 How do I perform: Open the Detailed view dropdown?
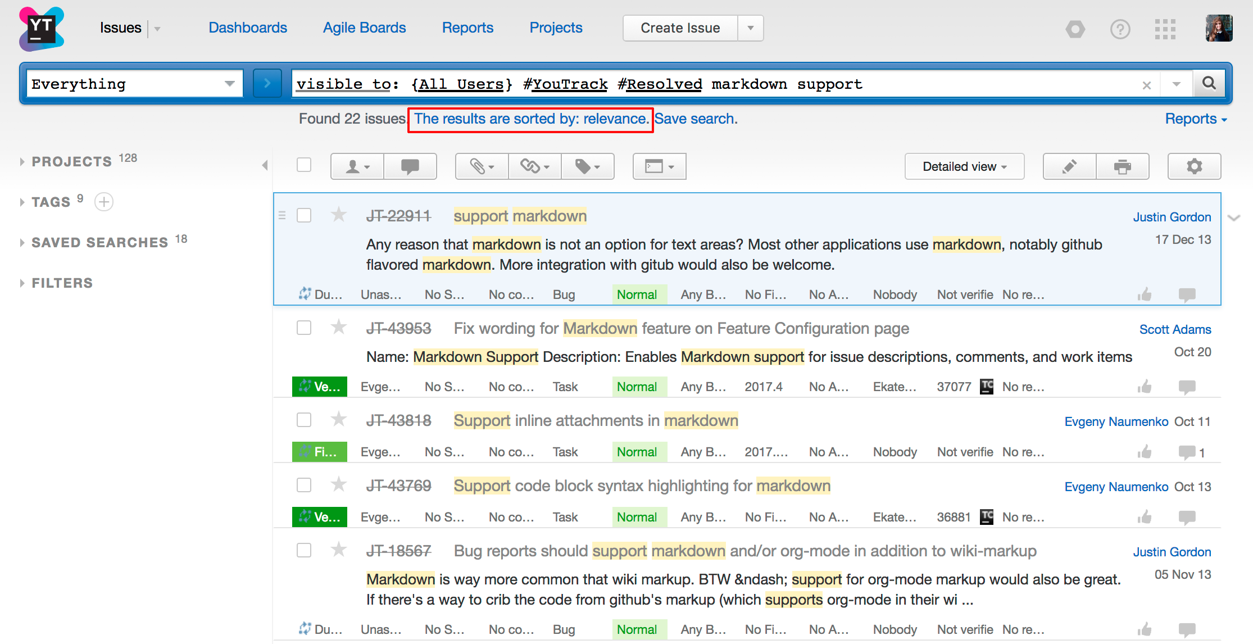pos(965,167)
